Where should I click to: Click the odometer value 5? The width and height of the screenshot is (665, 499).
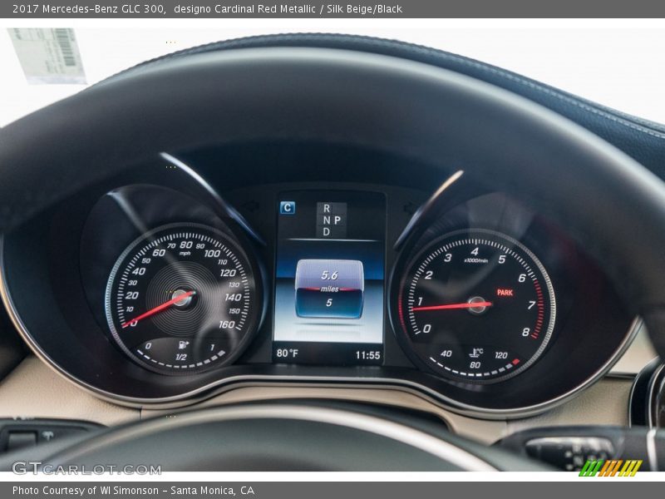click(328, 303)
